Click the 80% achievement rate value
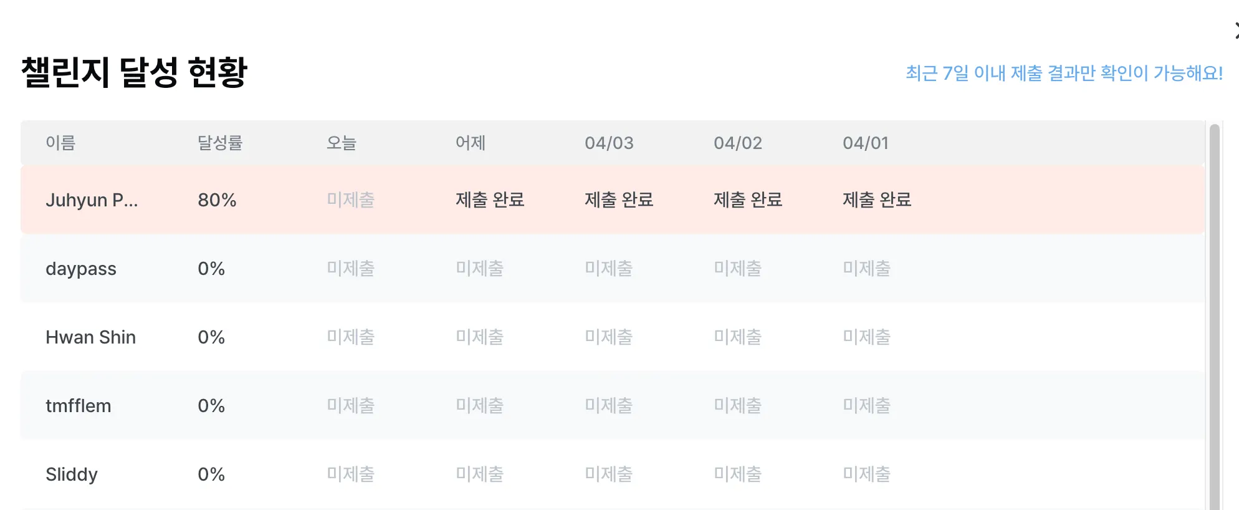1239x510 pixels. (217, 200)
